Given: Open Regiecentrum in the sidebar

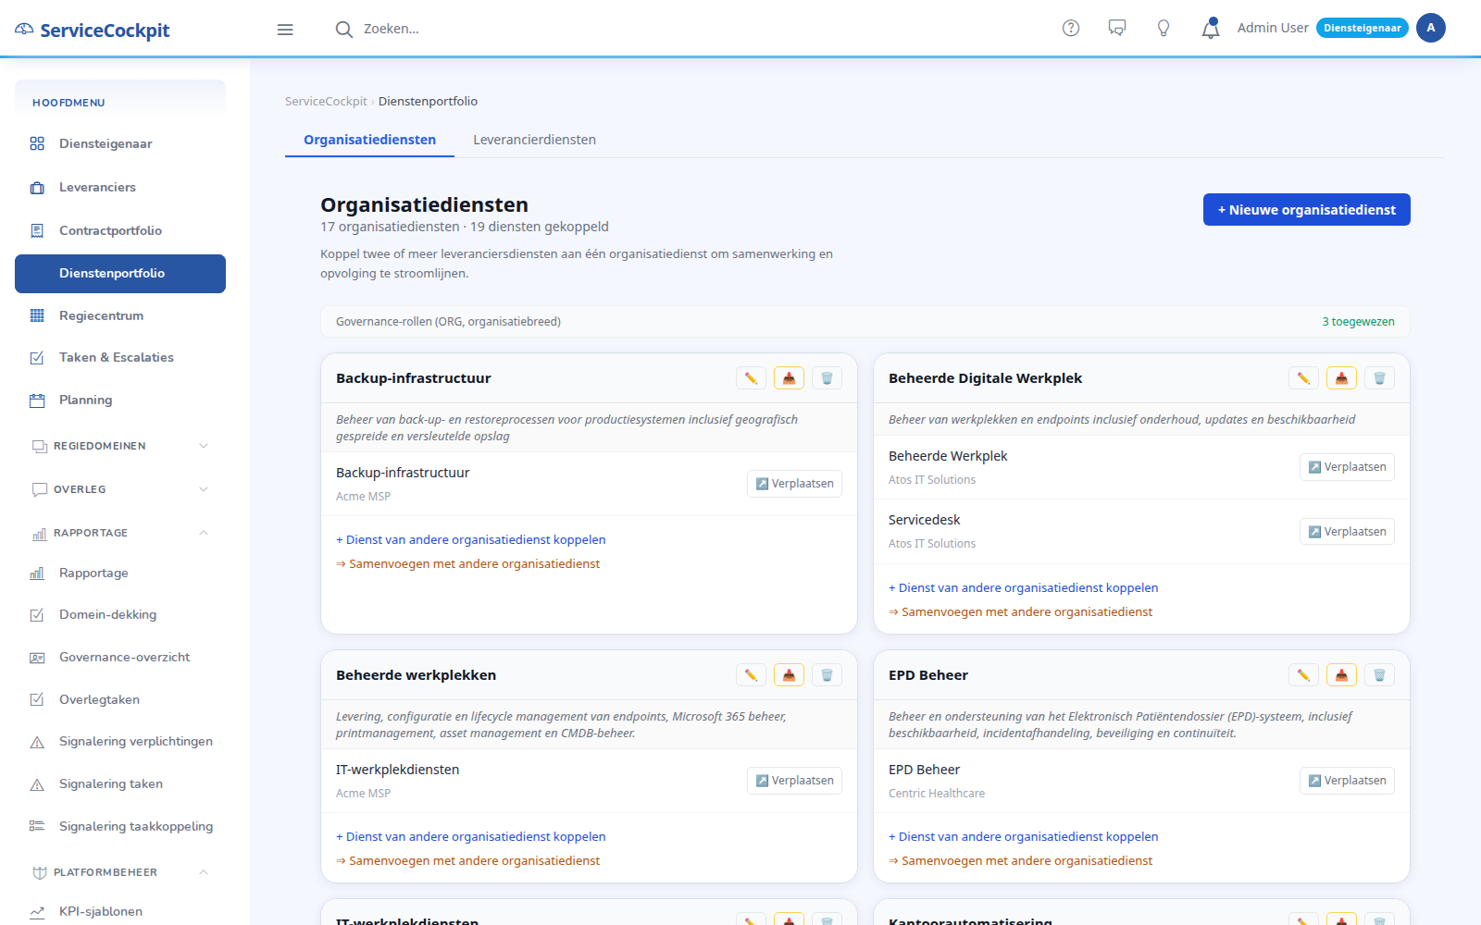Looking at the screenshot, I should [x=120, y=315].
